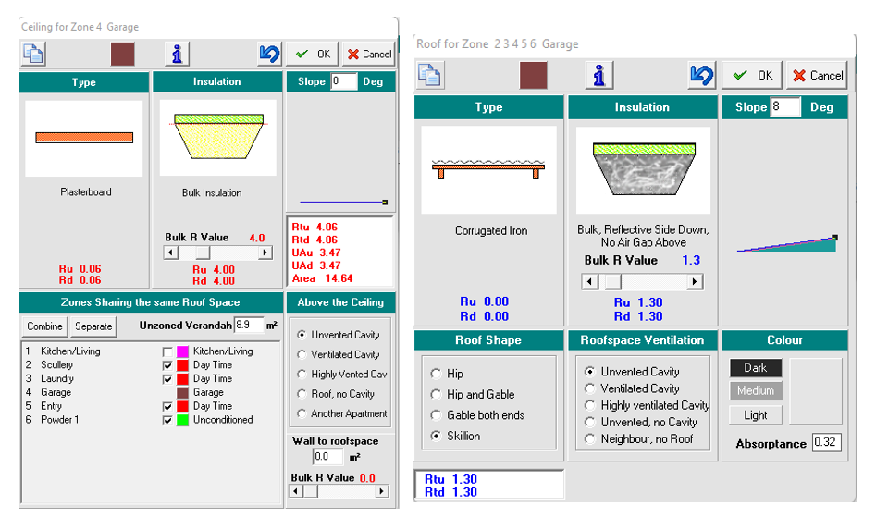Screen dimensions: 876x529
Task: Select the Corrugated Iron roof type image
Action: (x=488, y=169)
